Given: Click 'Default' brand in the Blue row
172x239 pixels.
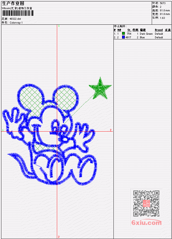Looking at the screenshot, I should click(x=159, y=37).
